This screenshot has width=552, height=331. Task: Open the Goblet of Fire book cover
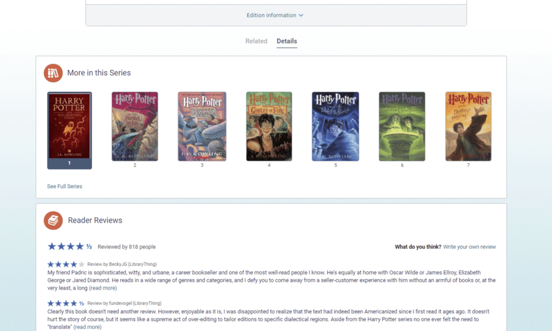(269, 126)
